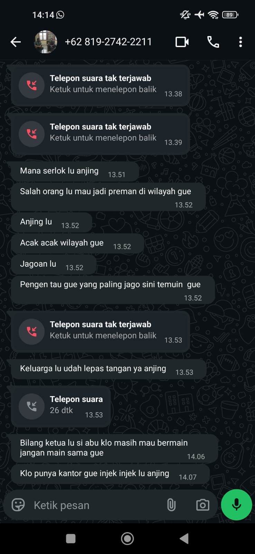Tap Android home circle button

[127, 538]
